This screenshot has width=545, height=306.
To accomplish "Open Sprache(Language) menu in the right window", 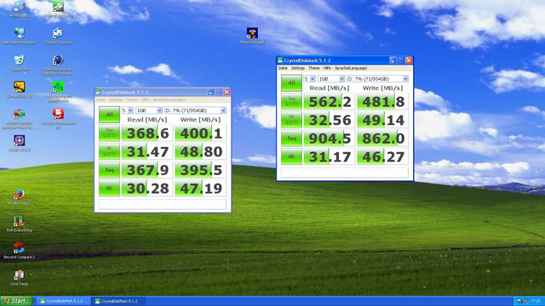I will 351,68.
